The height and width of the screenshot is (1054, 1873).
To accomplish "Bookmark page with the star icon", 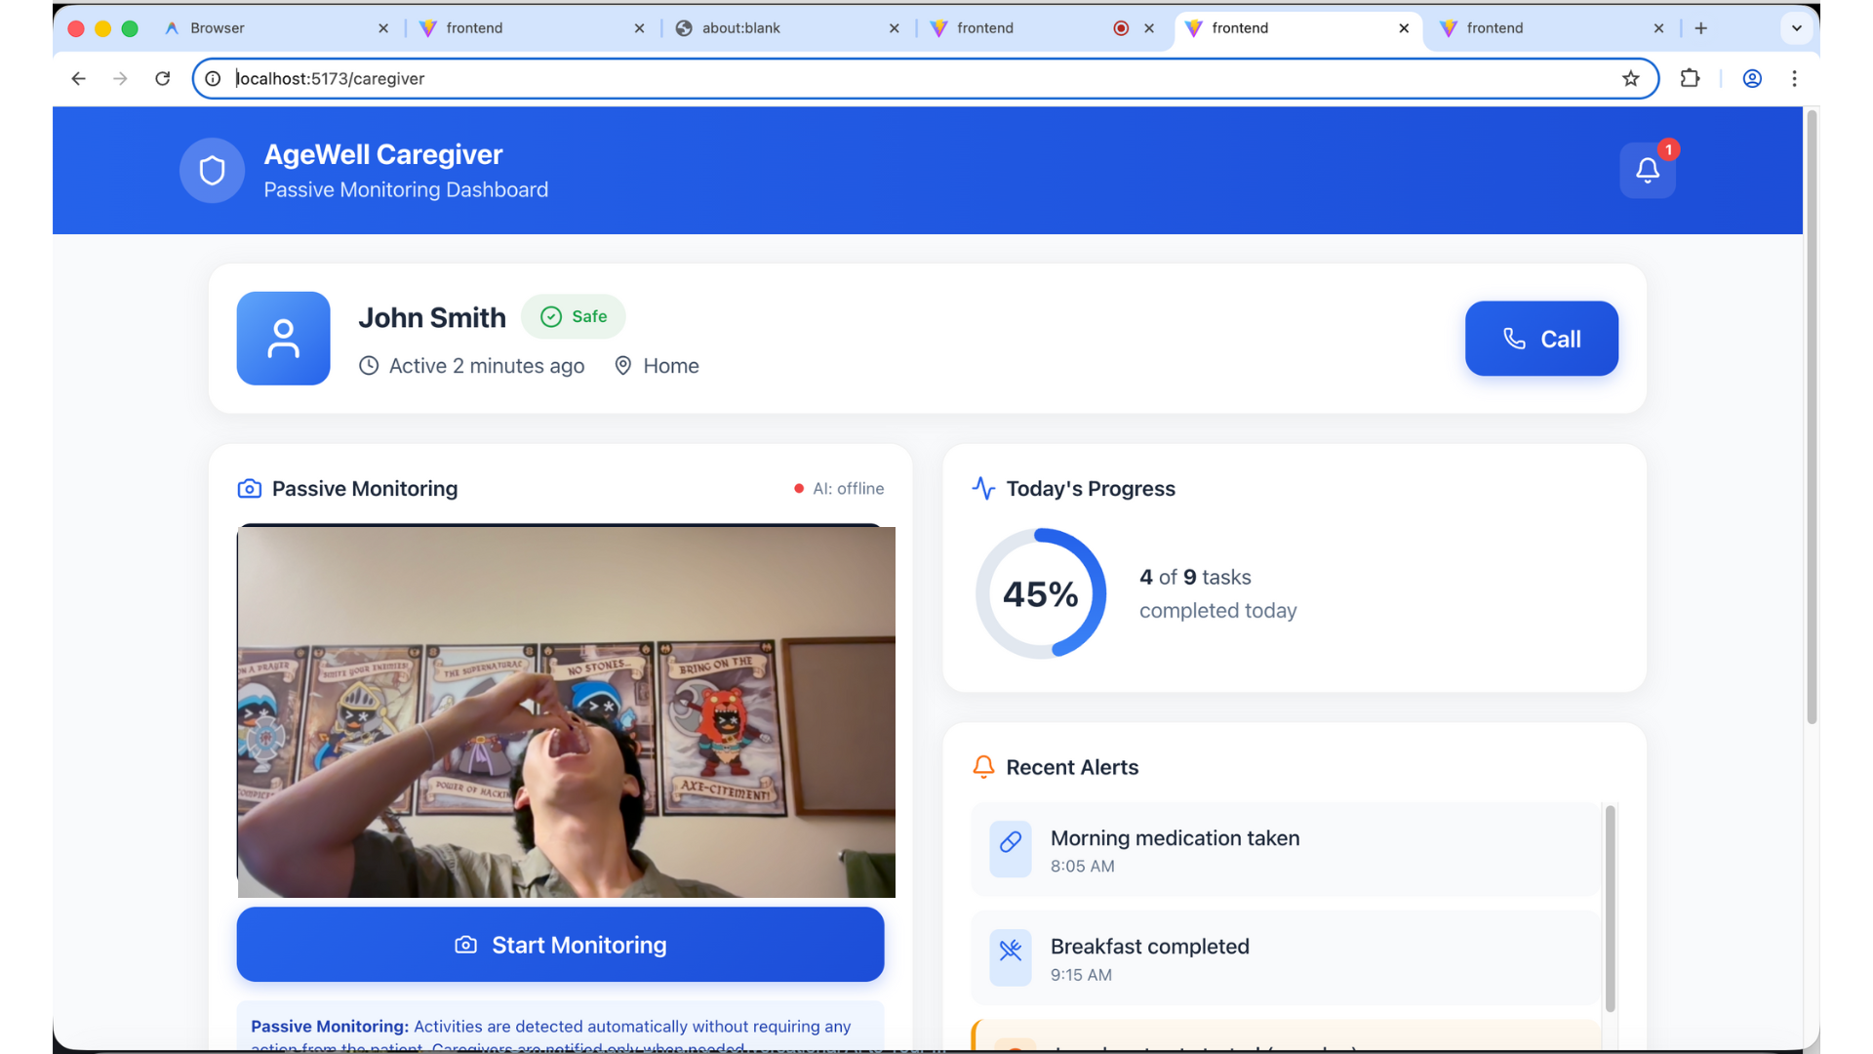I will [1630, 79].
